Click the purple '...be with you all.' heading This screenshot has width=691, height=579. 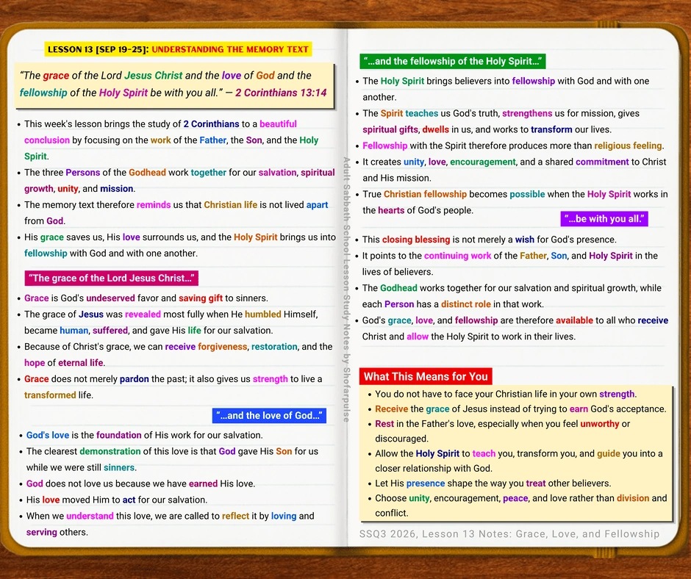pos(604,218)
